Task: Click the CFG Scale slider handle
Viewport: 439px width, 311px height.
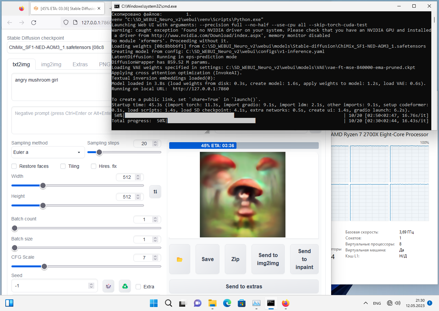Action: [x=44, y=266]
